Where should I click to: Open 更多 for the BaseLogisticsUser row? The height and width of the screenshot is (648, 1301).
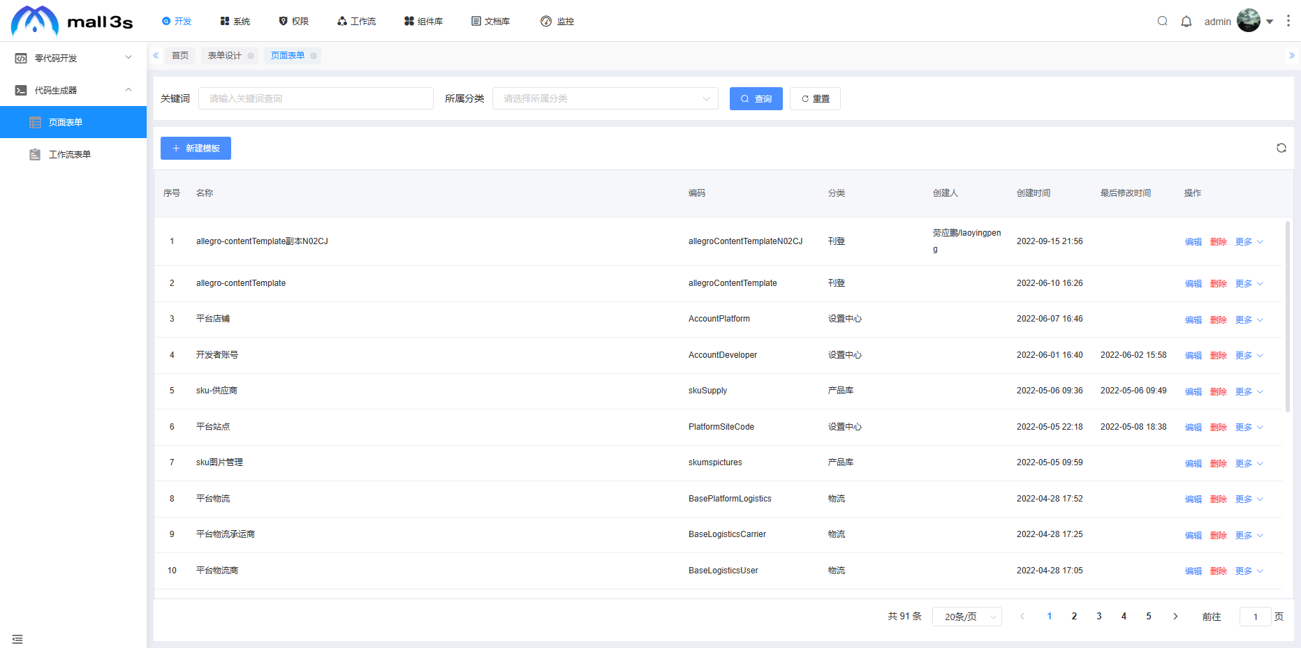pos(1249,571)
